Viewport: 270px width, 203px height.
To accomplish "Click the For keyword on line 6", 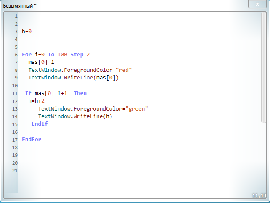I will (x=26, y=55).
